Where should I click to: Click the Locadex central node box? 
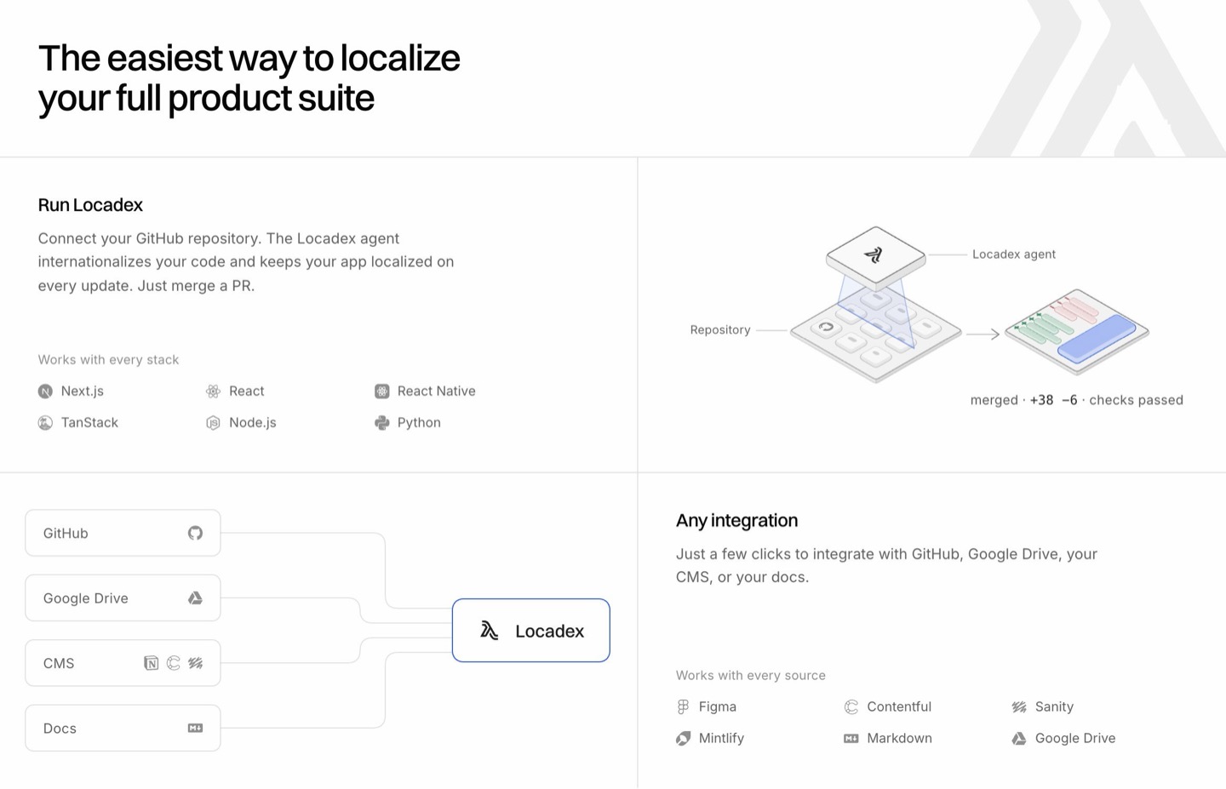[530, 631]
